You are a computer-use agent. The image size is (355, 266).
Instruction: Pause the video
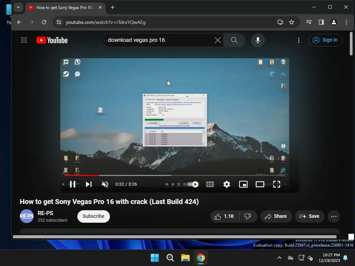(x=73, y=184)
